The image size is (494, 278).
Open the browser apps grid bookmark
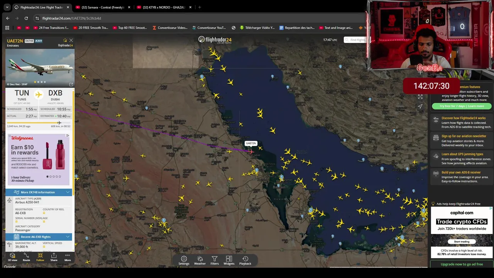(7, 28)
